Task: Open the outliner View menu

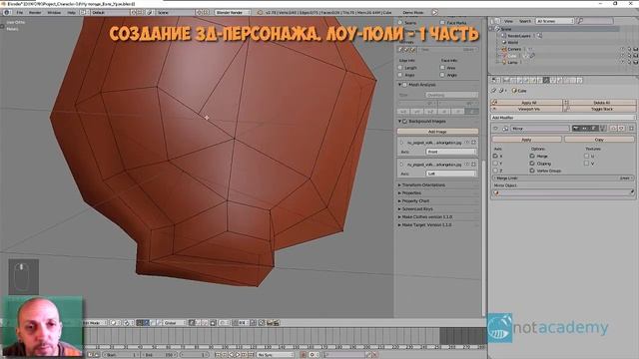Action: tap(508, 21)
